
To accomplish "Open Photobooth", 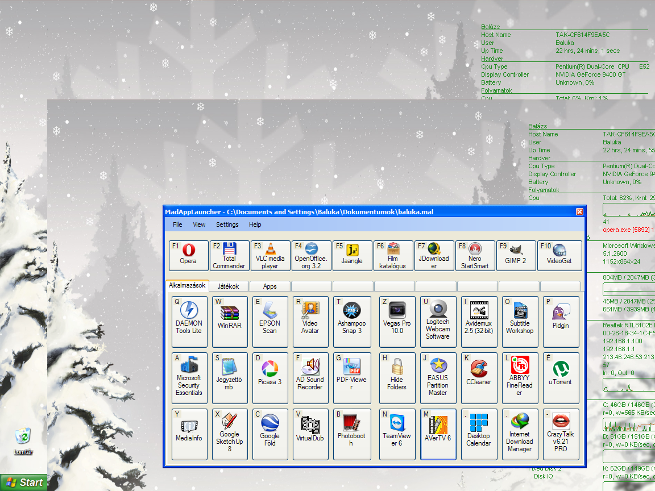I will pyautogui.click(x=352, y=434).
